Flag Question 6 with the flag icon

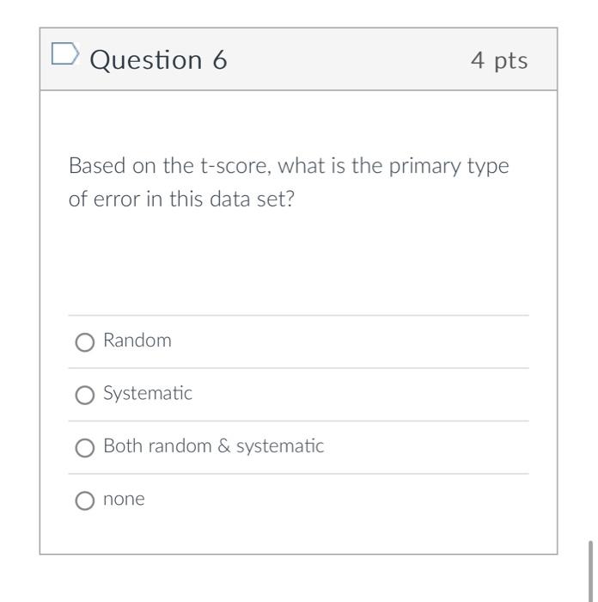click(65, 53)
